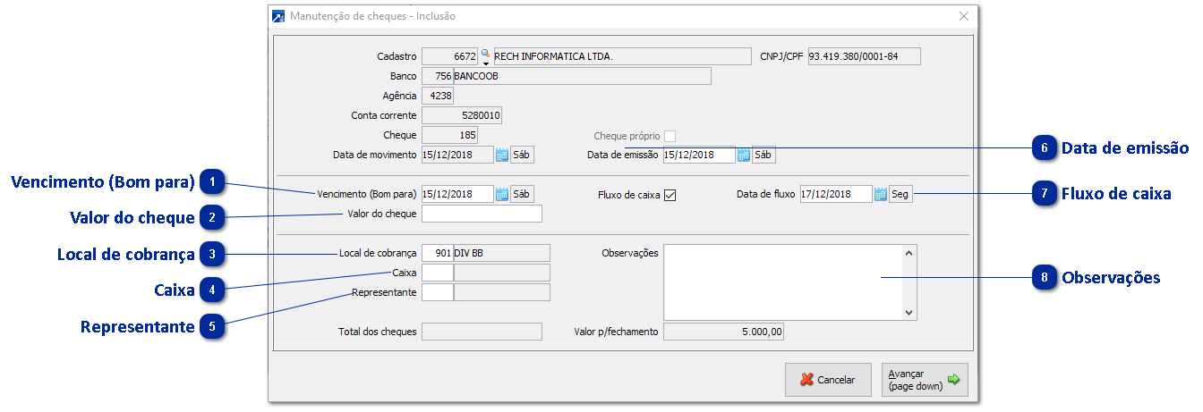Click the Caixa code input field
The height and width of the screenshot is (412, 1203).
[x=437, y=273]
